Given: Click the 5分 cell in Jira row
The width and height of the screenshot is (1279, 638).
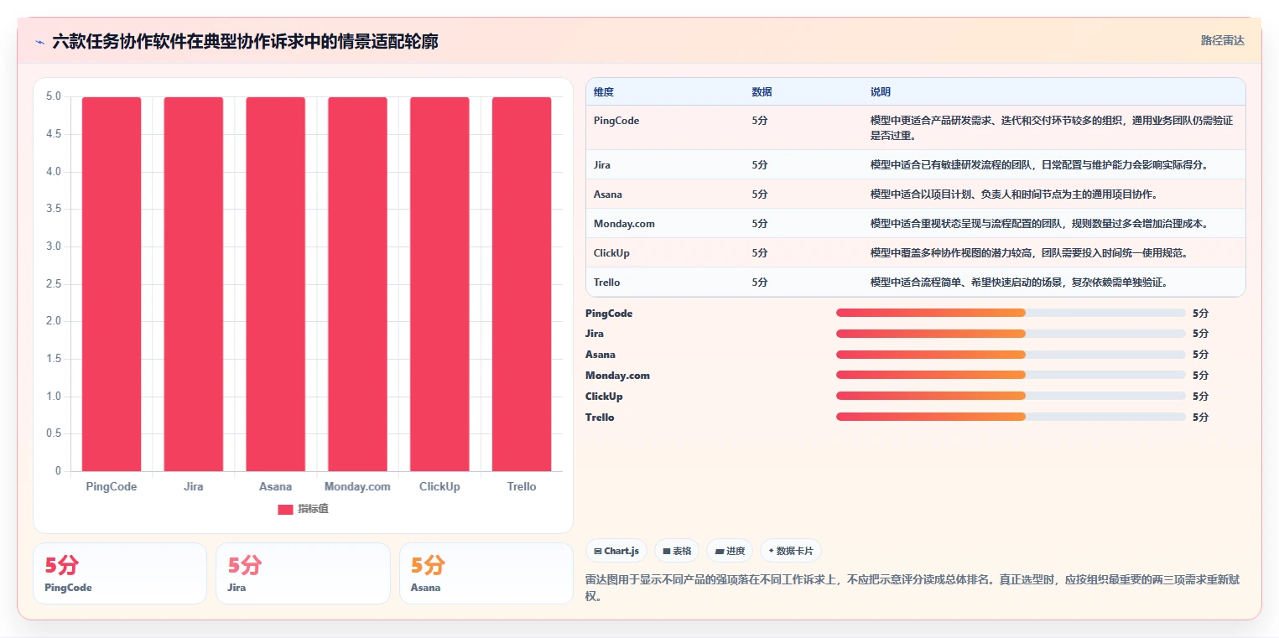Looking at the screenshot, I should pyautogui.click(x=760, y=165).
